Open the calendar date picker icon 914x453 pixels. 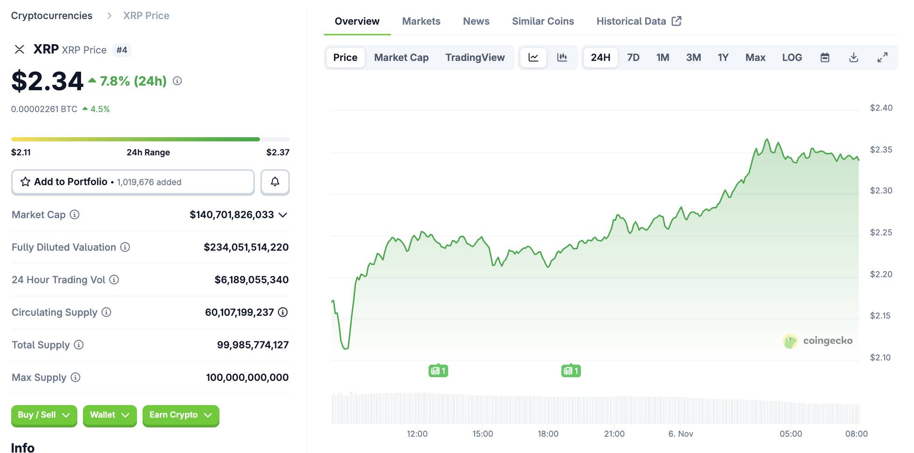point(825,57)
